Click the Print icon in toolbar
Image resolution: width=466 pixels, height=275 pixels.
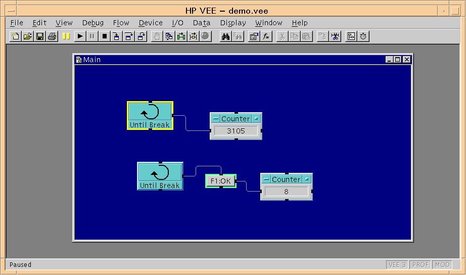click(x=52, y=36)
